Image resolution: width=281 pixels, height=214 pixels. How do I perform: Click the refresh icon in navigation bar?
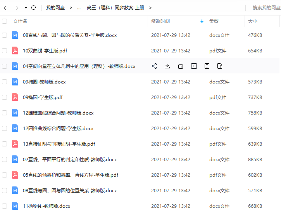[34, 7]
